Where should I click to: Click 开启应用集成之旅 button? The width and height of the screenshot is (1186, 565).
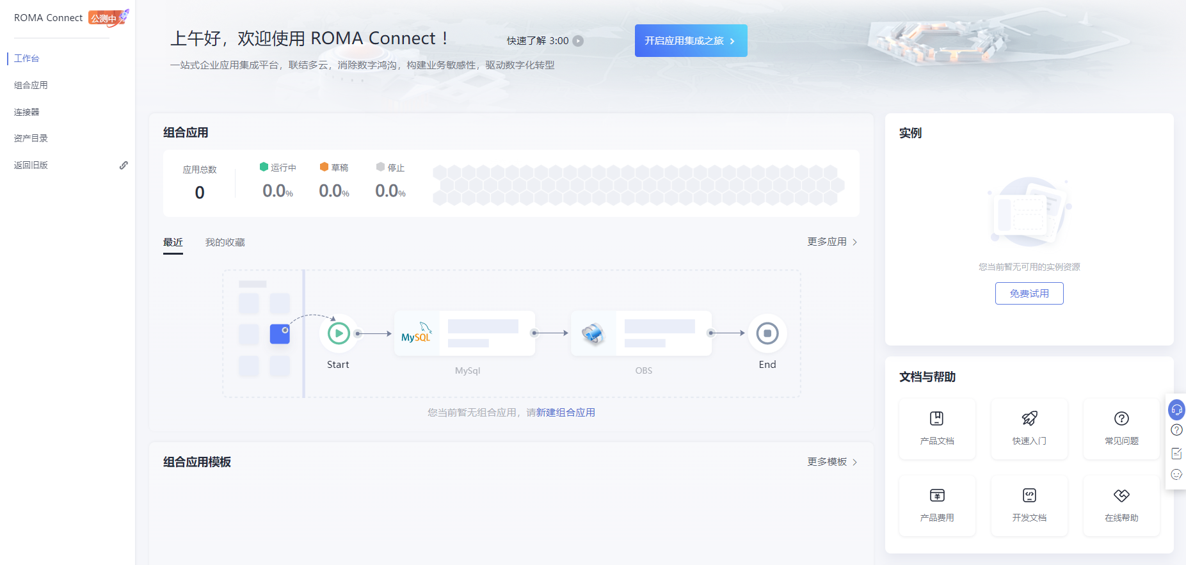point(691,40)
